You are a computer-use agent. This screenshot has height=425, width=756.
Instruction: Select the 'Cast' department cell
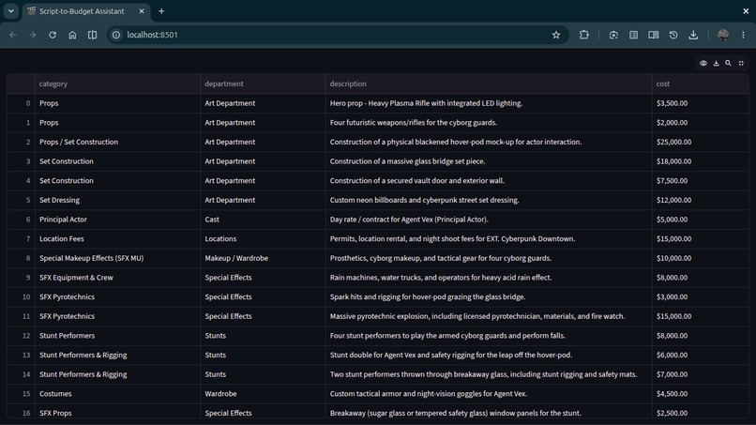coord(263,220)
